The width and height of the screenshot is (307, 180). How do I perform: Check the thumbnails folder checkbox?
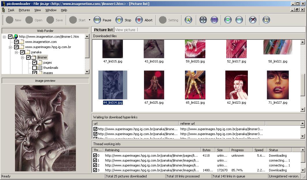(x=34, y=68)
